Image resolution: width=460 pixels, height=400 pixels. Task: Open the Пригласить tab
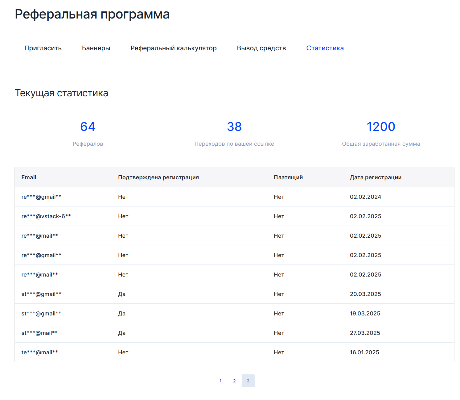point(43,48)
